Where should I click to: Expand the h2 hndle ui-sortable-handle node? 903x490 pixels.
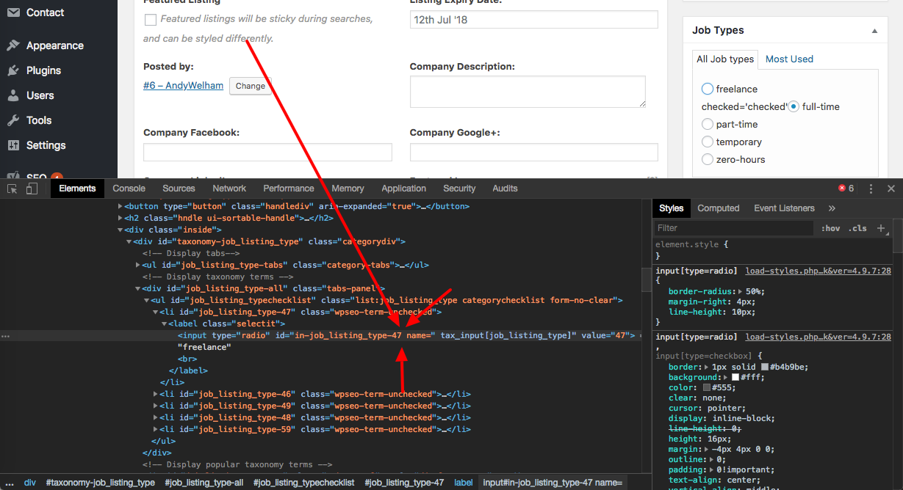click(x=120, y=218)
